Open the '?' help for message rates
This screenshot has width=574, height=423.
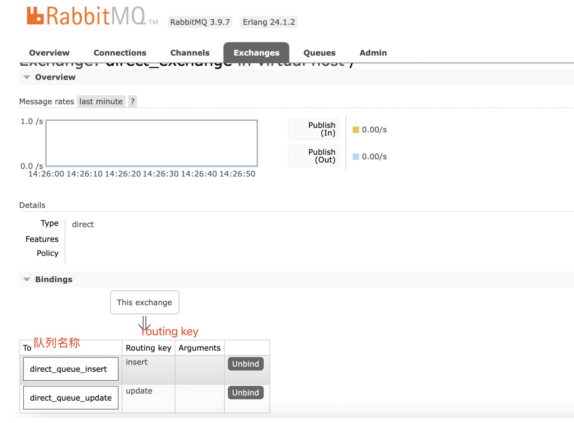(132, 101)
